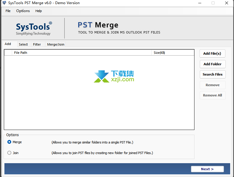Minimize the PST Merge window
Image resolution: width=234 pixels, height=177 pixels.
pyautogui.click(x=200, y=3)
